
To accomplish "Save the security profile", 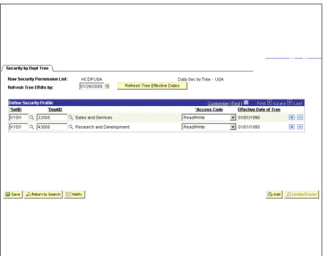I will [13, 194].
